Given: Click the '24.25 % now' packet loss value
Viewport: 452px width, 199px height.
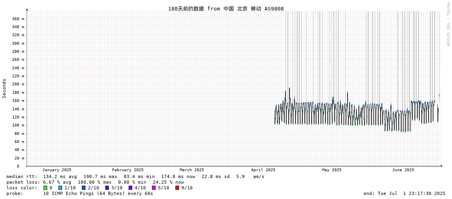Looking at the screenshot, I should click(169, 182).
